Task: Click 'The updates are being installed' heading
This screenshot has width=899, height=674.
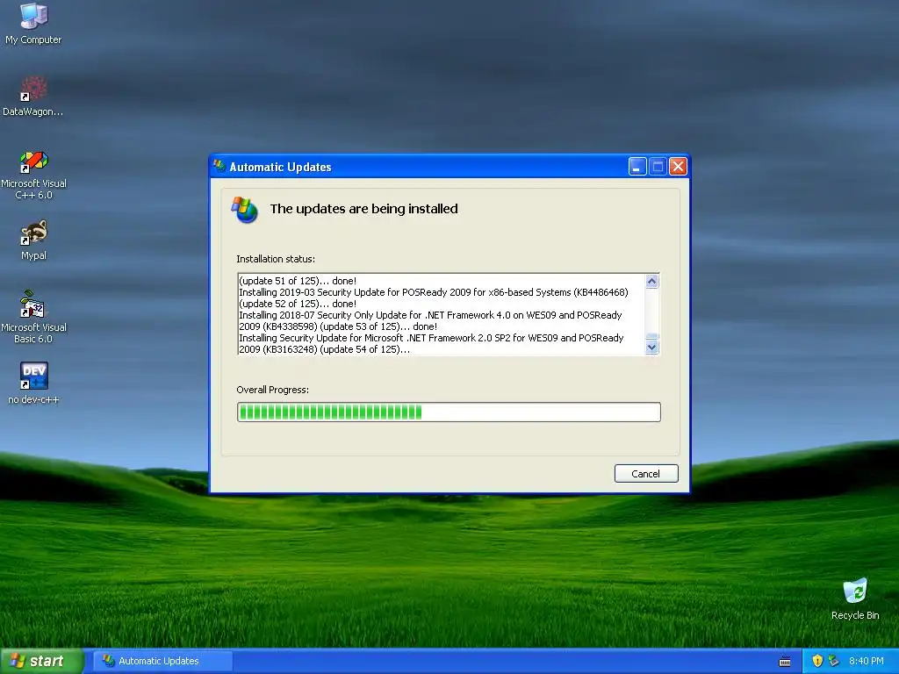Action: click(364, 209)
